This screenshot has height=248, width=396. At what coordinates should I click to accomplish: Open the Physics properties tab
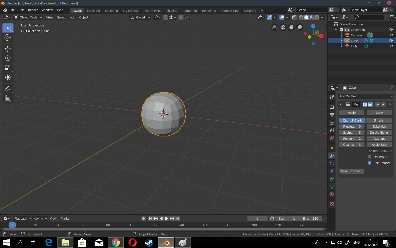pyautogui.click(x=332, y=171)
